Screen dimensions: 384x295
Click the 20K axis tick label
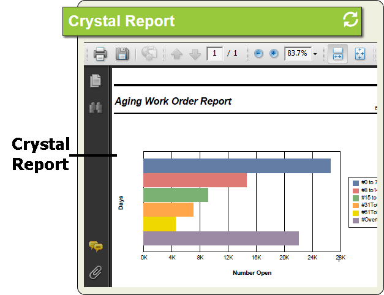284,258
